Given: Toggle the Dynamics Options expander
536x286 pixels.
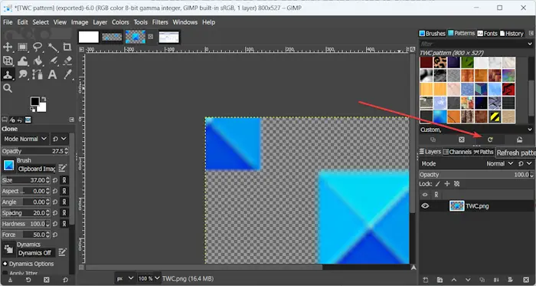Looking at the screenshot, I should [x=5, y=264].
